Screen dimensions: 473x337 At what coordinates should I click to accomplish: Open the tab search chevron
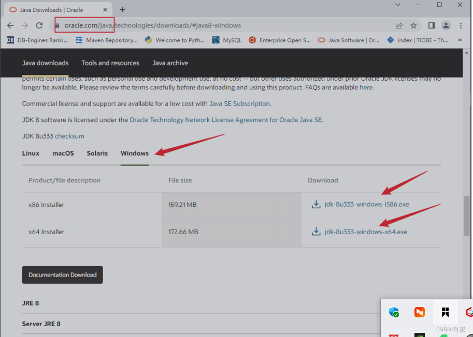[x=398, y=5]
